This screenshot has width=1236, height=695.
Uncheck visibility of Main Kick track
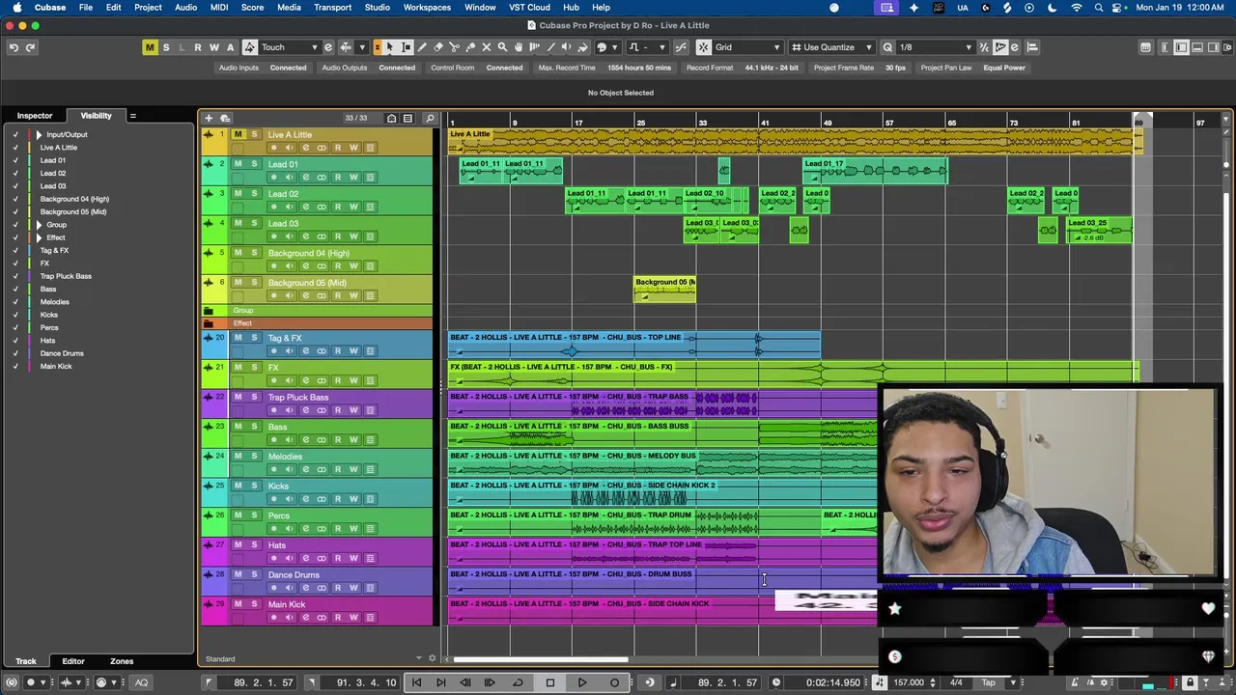tap(14, 366)
